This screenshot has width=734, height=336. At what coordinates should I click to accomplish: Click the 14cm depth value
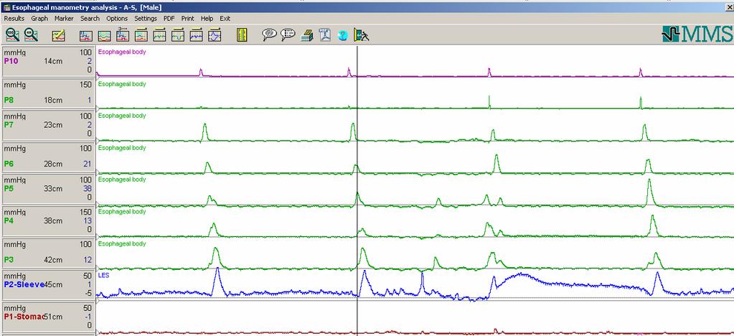[x=53, y=61]
